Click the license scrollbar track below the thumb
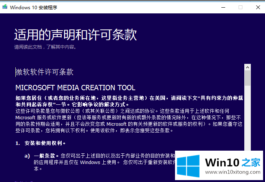 (x=248, y=118)
